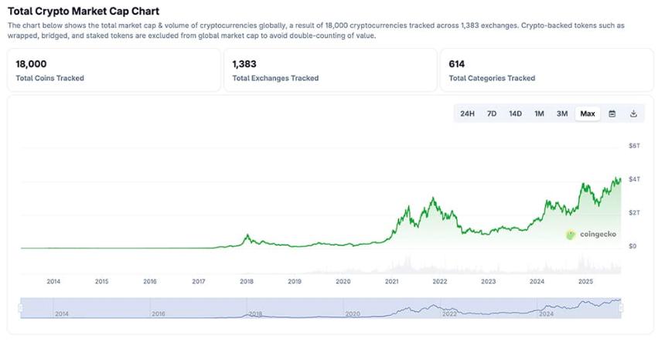Click the Total Categories Tracked card
Image resolution: width=665 pixels, height=349 pixels.
click(546, 70)
